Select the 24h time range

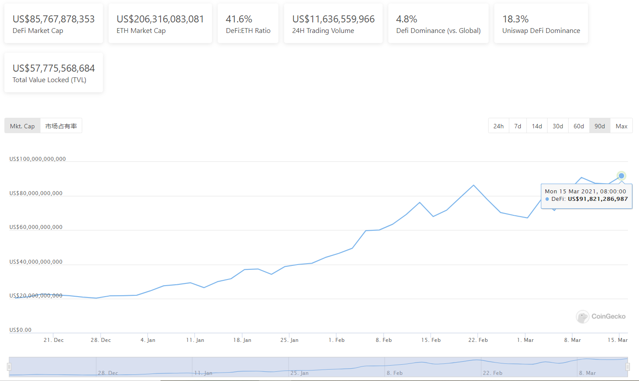[x=498, y=126]
